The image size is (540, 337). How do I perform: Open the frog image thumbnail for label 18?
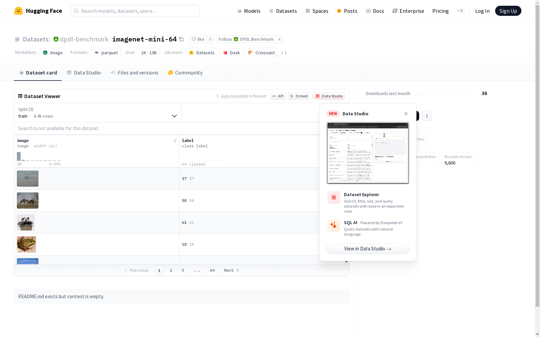click(26, 244)
